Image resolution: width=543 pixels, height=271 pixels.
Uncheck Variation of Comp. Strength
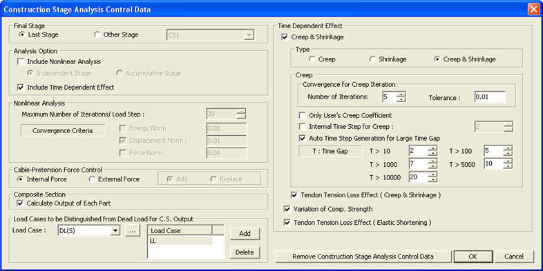tap(287, 209)
